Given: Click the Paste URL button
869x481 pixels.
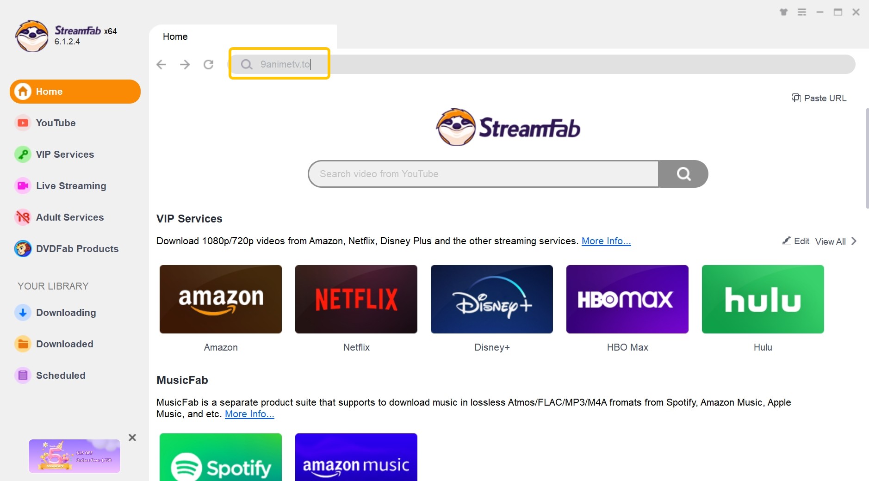Looking at the screenshot, I should click(x=819, y=98).
